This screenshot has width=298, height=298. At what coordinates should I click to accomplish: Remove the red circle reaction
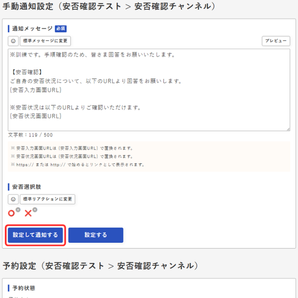click(18, 210)
